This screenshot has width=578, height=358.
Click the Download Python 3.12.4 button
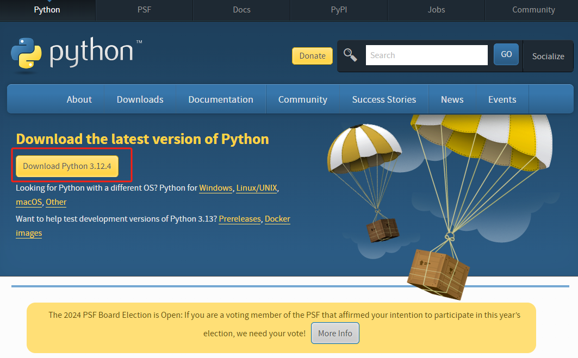[67, 166]
